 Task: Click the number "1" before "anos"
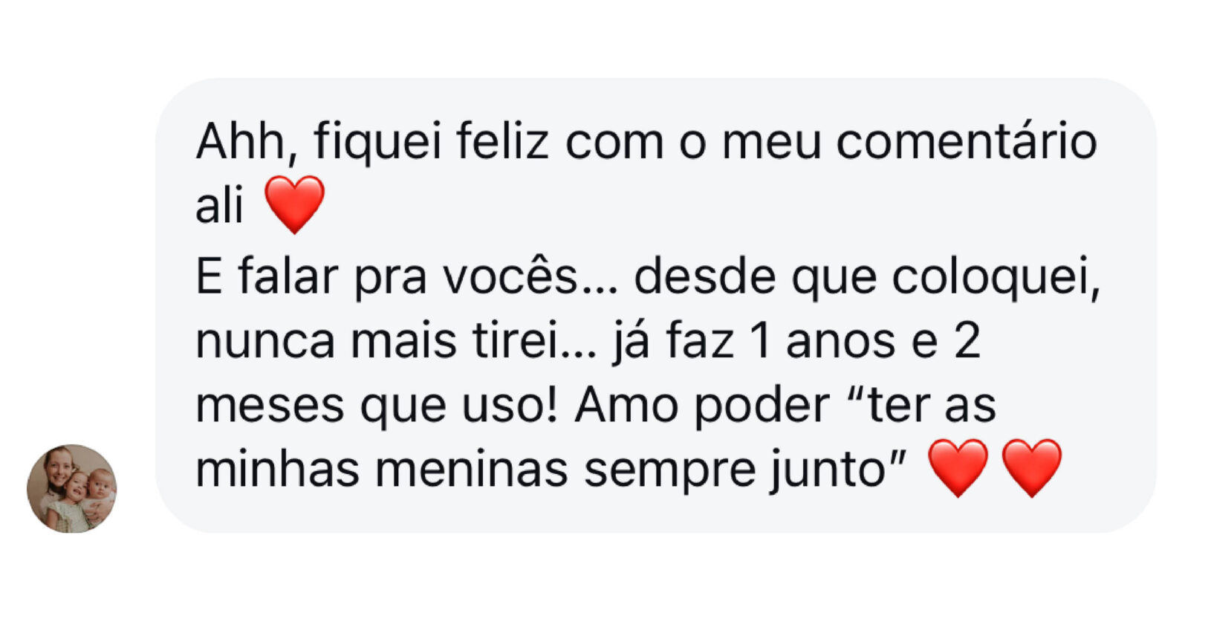point(759,341)
